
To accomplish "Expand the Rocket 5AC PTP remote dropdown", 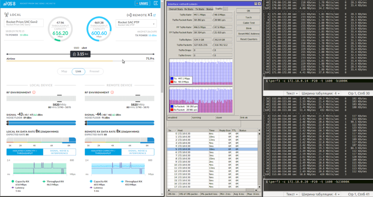I will pyautogui.click(x=153, y=24).
